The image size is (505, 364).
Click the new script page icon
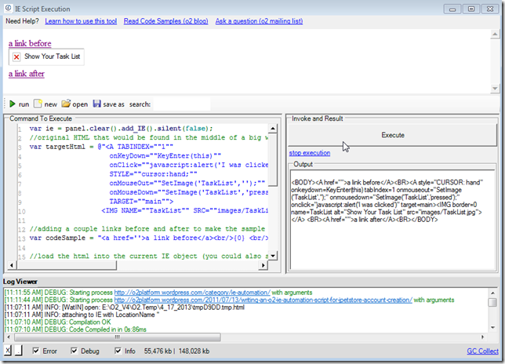coord(37,104)
